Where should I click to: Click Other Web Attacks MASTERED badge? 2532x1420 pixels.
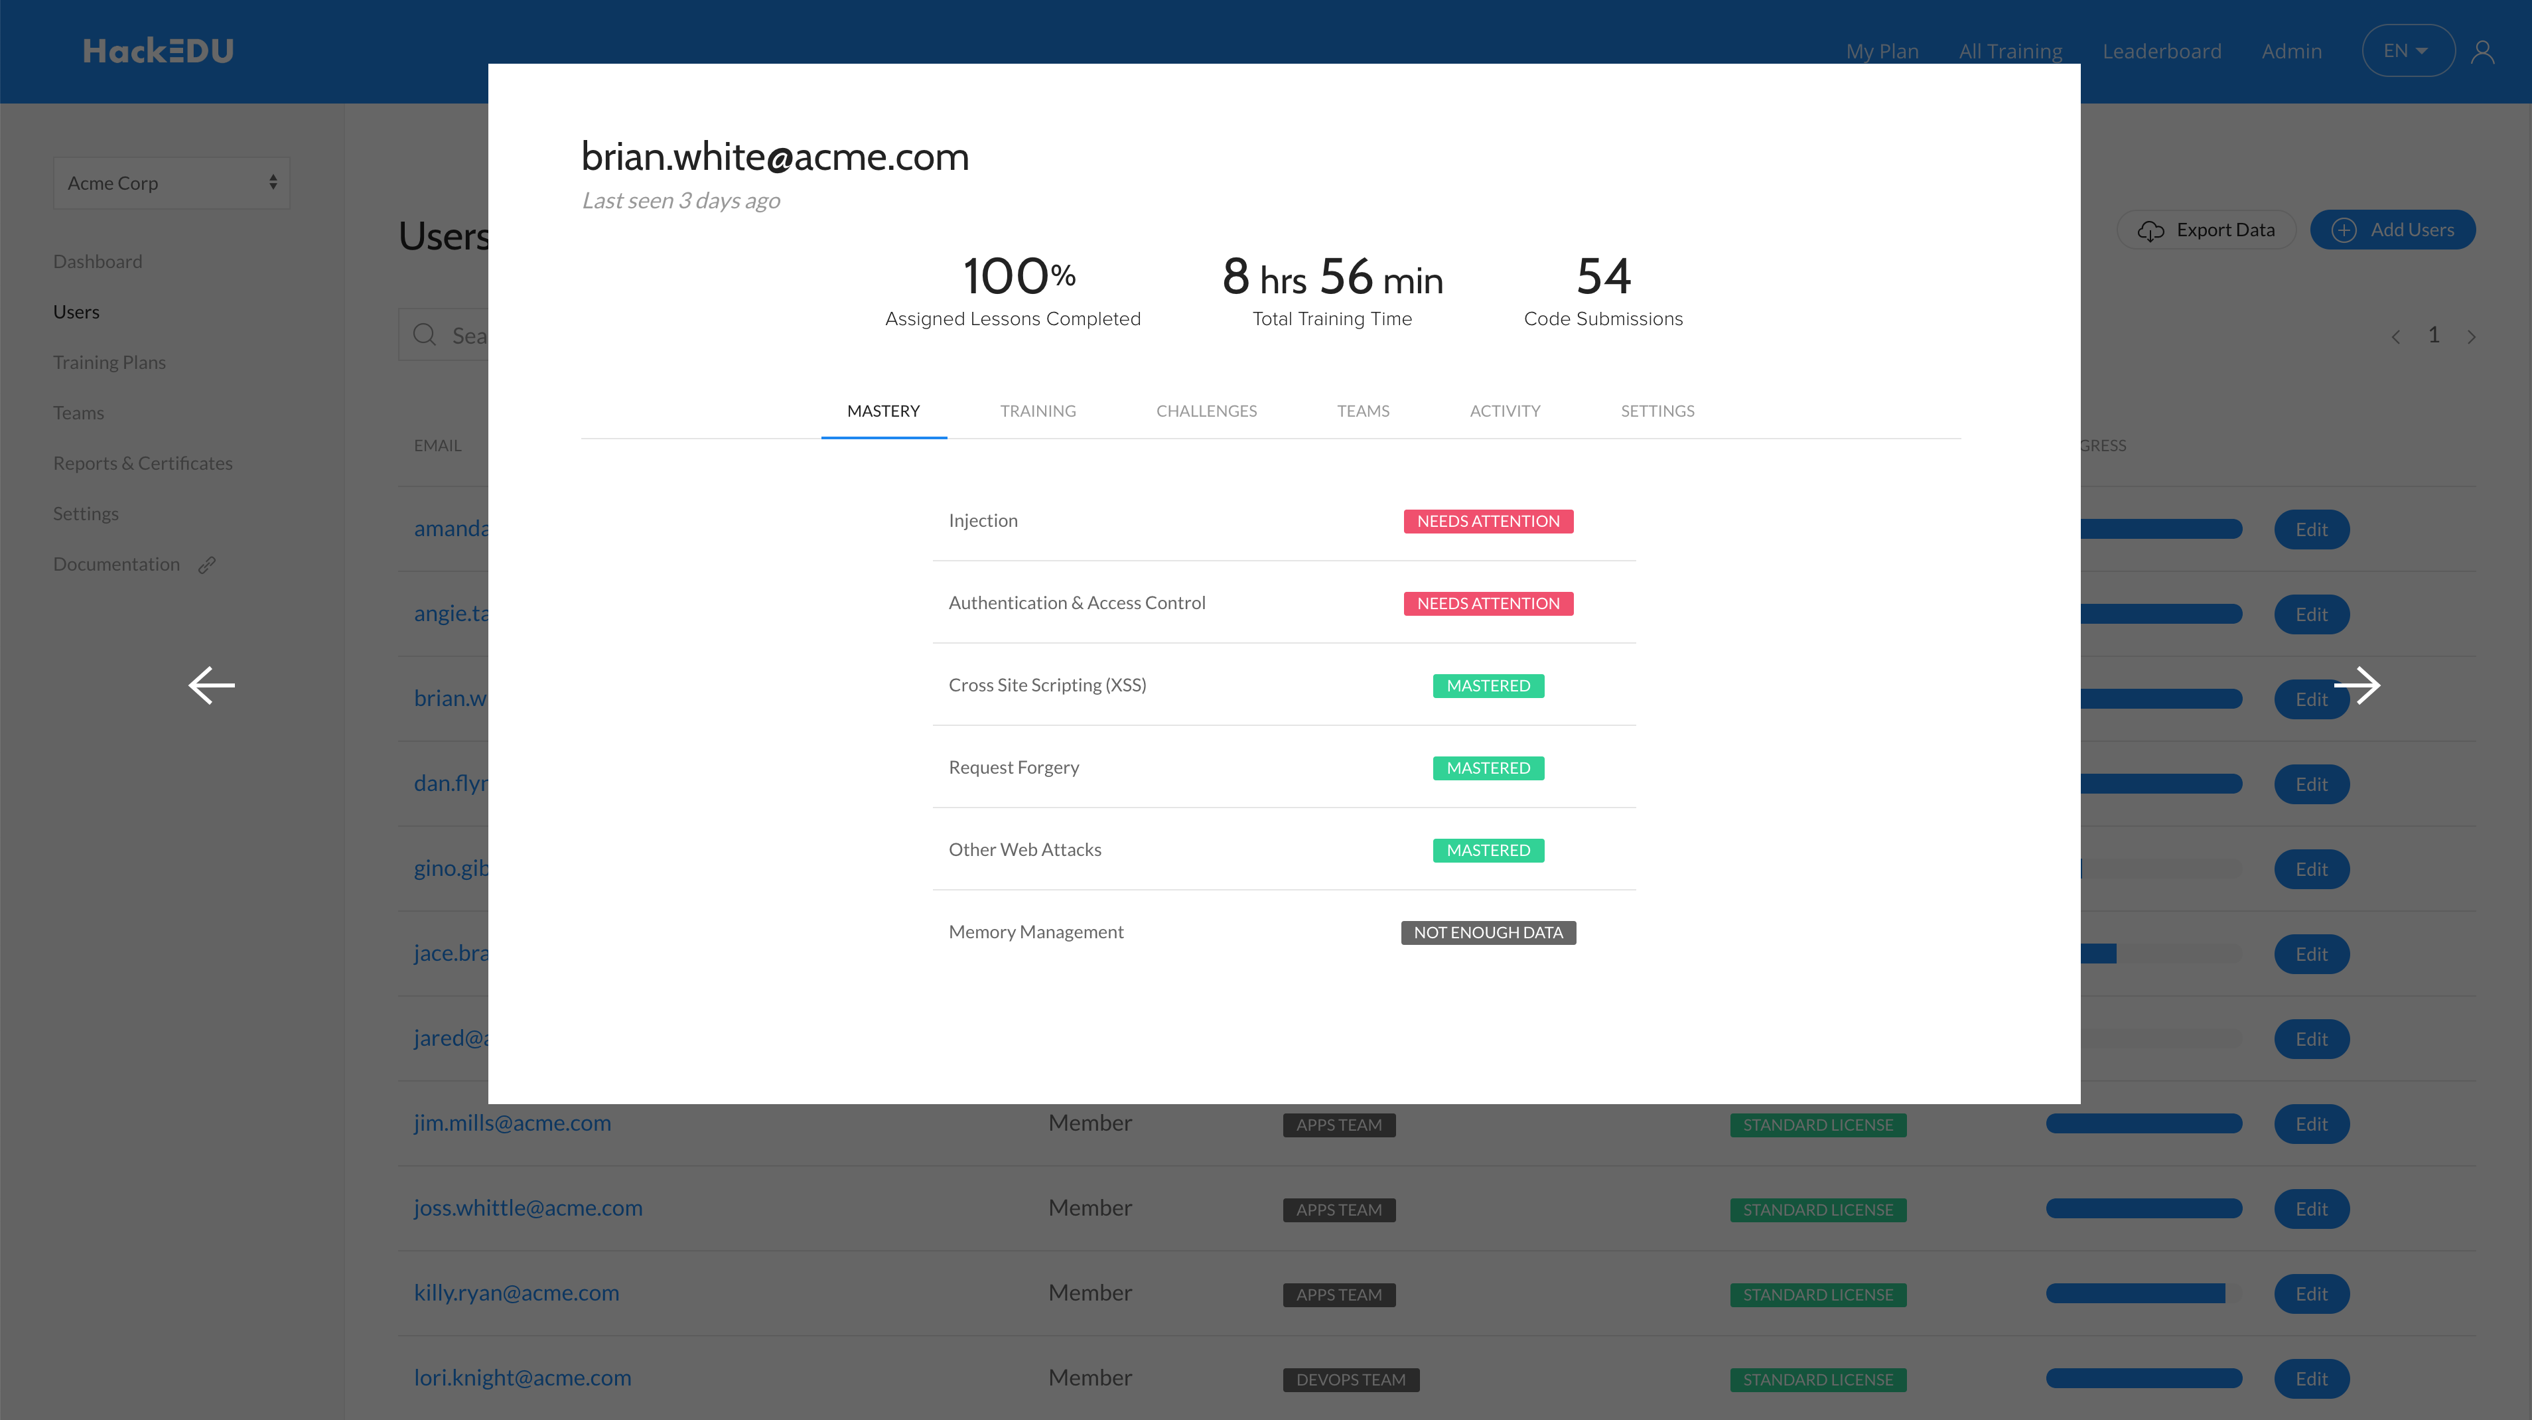coord(1488,850)
